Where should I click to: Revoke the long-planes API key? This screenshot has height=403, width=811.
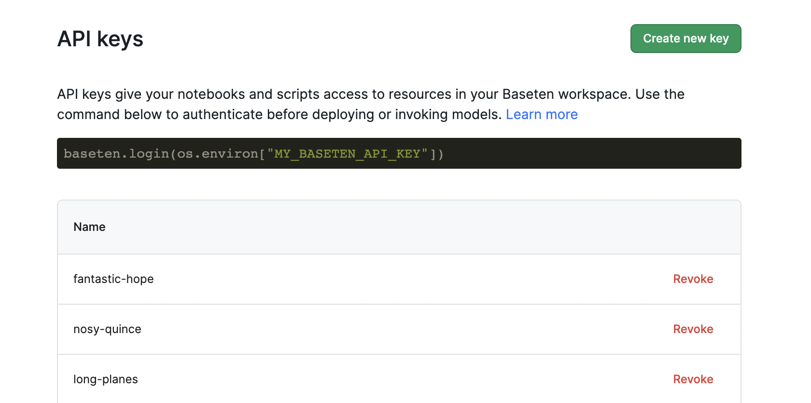[x=693, y=379]
